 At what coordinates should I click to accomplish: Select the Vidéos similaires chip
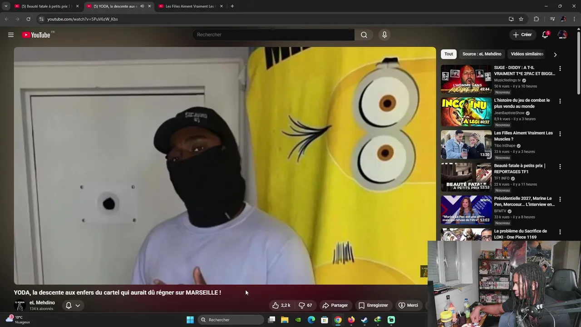pos(527,54)
